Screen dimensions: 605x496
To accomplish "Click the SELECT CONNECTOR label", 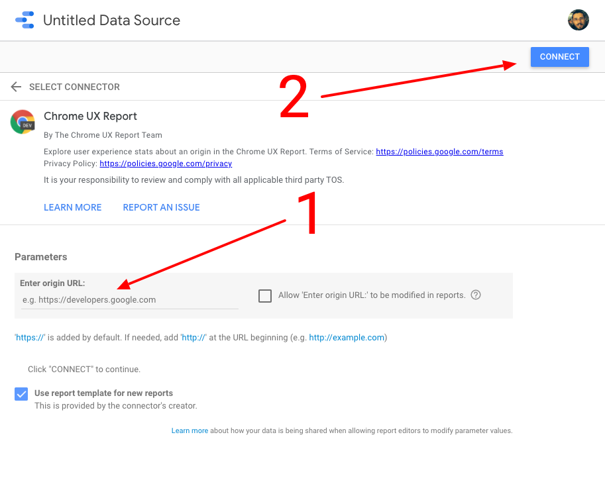I will tap(74, 87).
